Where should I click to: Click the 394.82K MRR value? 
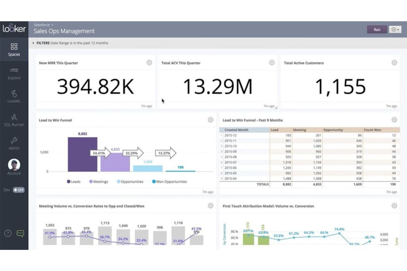point(95,86)
